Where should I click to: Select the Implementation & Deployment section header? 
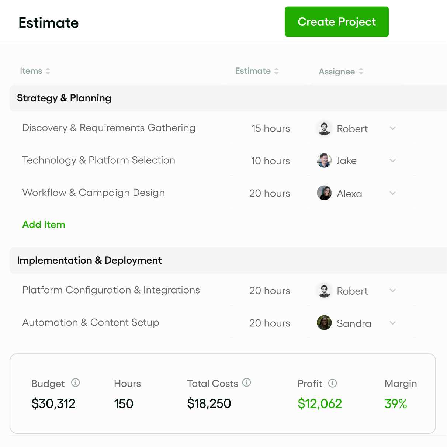click(228, 260)
